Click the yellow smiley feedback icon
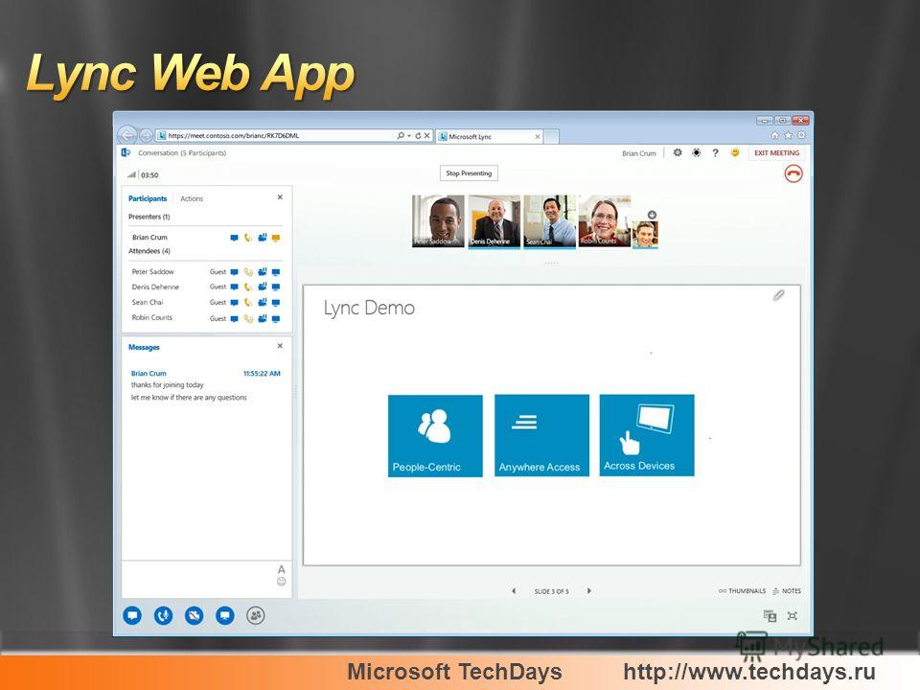 click(735, 152)
